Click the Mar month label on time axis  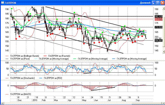pos(56,100)
